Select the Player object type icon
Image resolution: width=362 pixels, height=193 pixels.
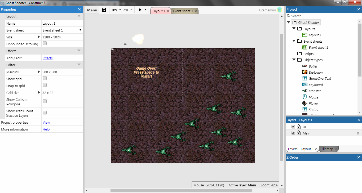(305, 103)
